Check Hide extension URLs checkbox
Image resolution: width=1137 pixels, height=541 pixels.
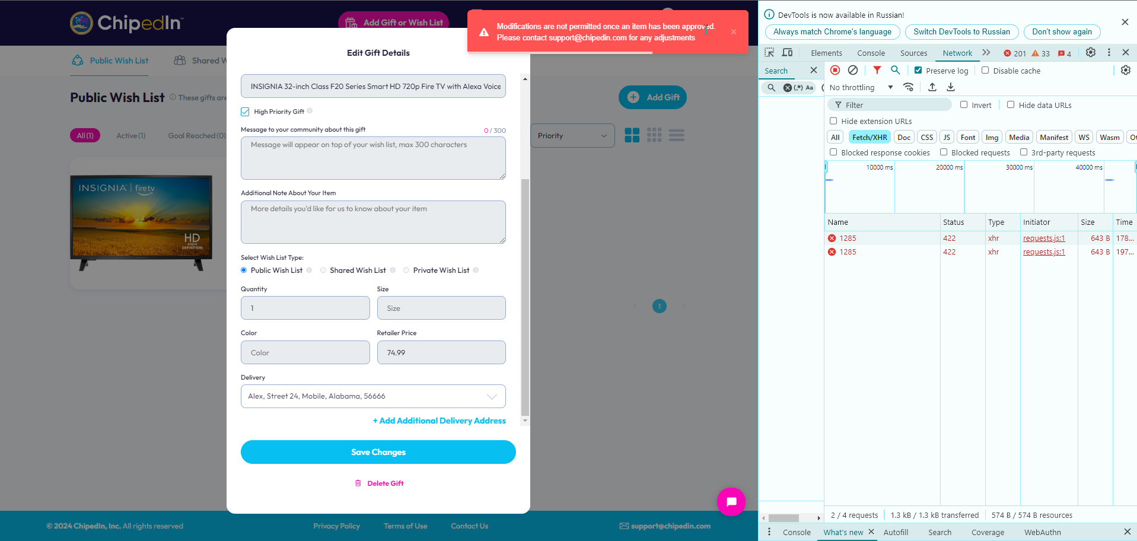(833, 120)
